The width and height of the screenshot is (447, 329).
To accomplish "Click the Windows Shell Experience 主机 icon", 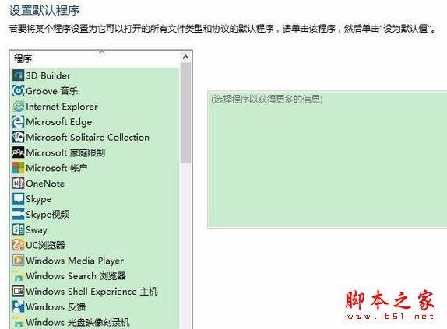I will coord(18,291).
